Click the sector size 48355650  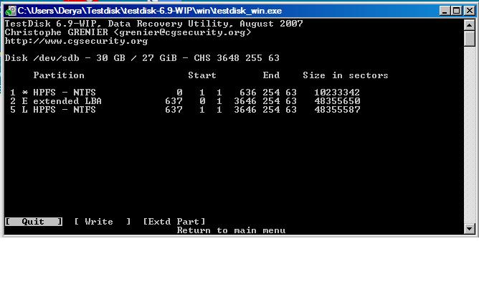click(337, 101)
